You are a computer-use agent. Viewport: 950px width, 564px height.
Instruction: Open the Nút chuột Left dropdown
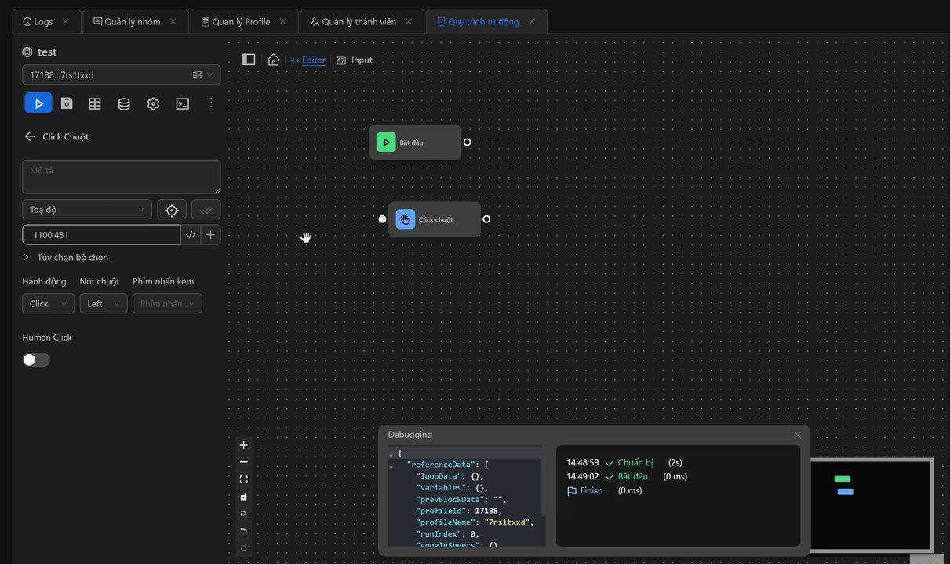click(104, 303)
